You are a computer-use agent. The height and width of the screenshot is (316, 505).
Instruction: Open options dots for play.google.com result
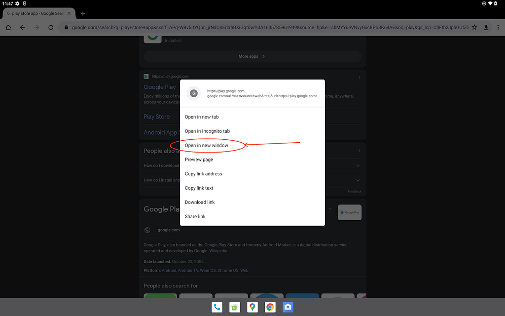[x=360, y=78]
